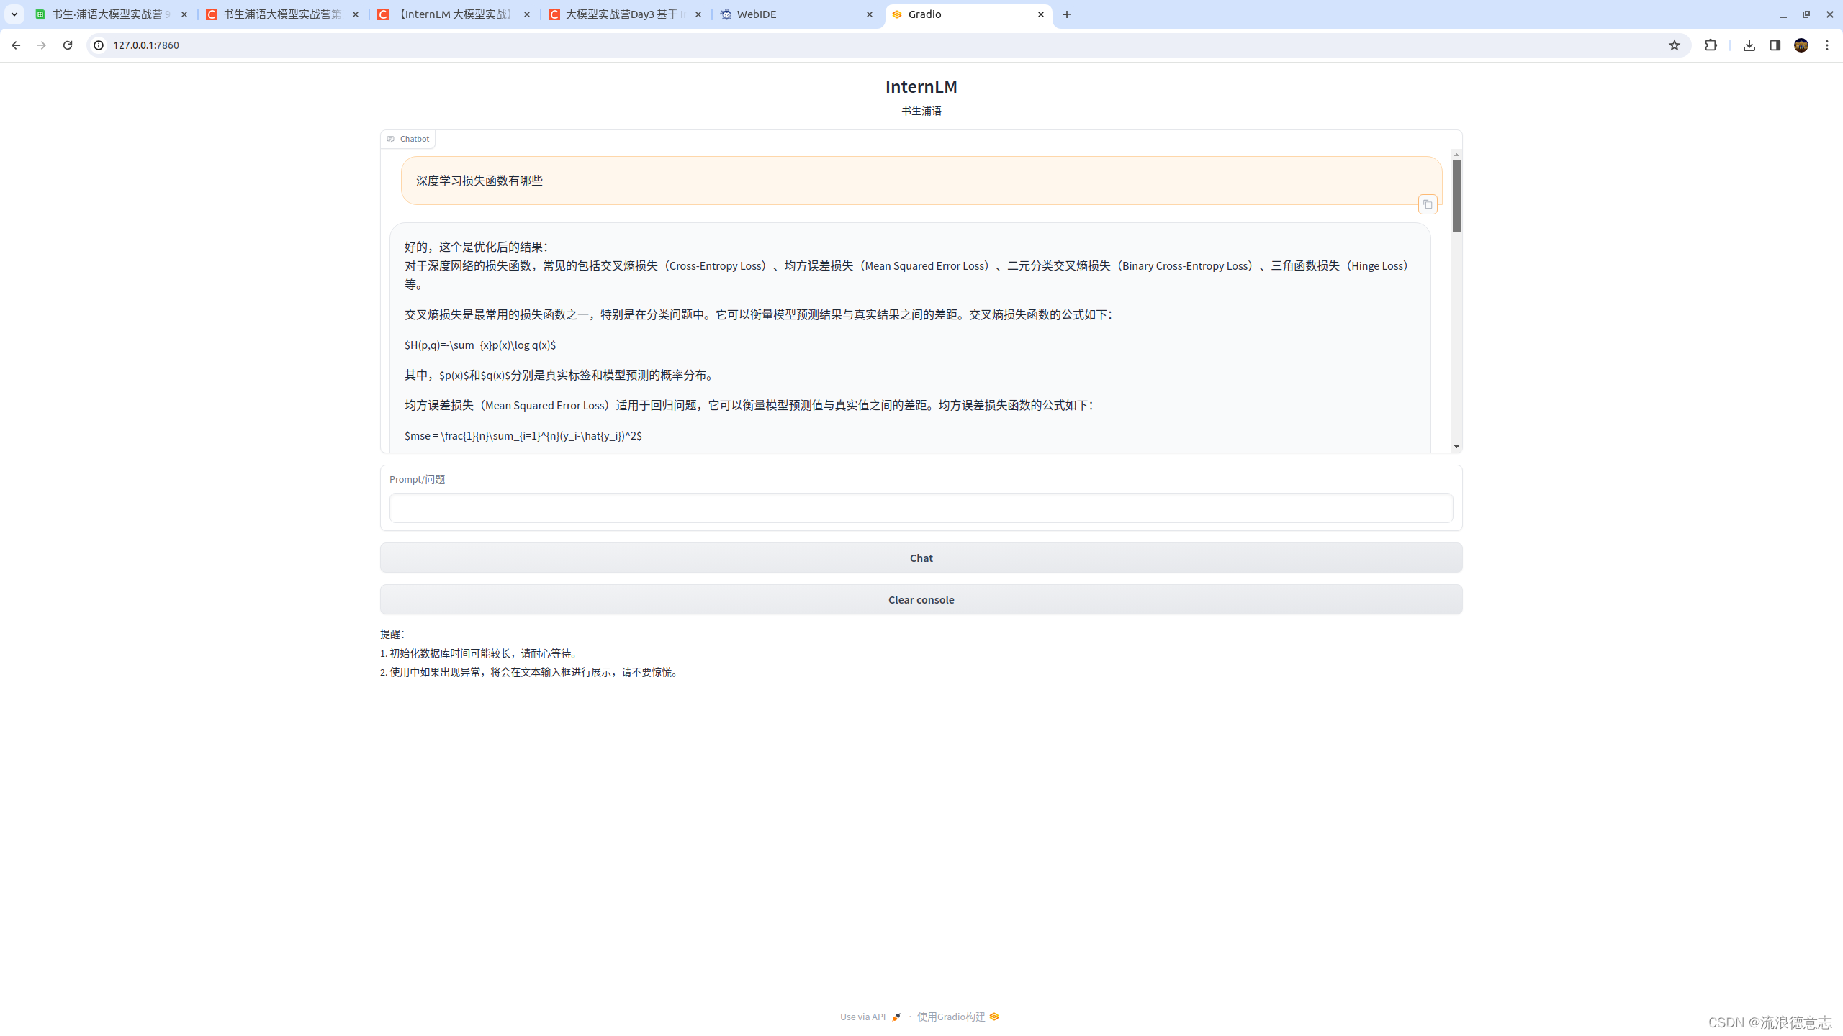Viewport: 1843px width, 1036px height.
Task: Click the user message 深度学习损失函数有哪些
Action: tap(479, 181)
